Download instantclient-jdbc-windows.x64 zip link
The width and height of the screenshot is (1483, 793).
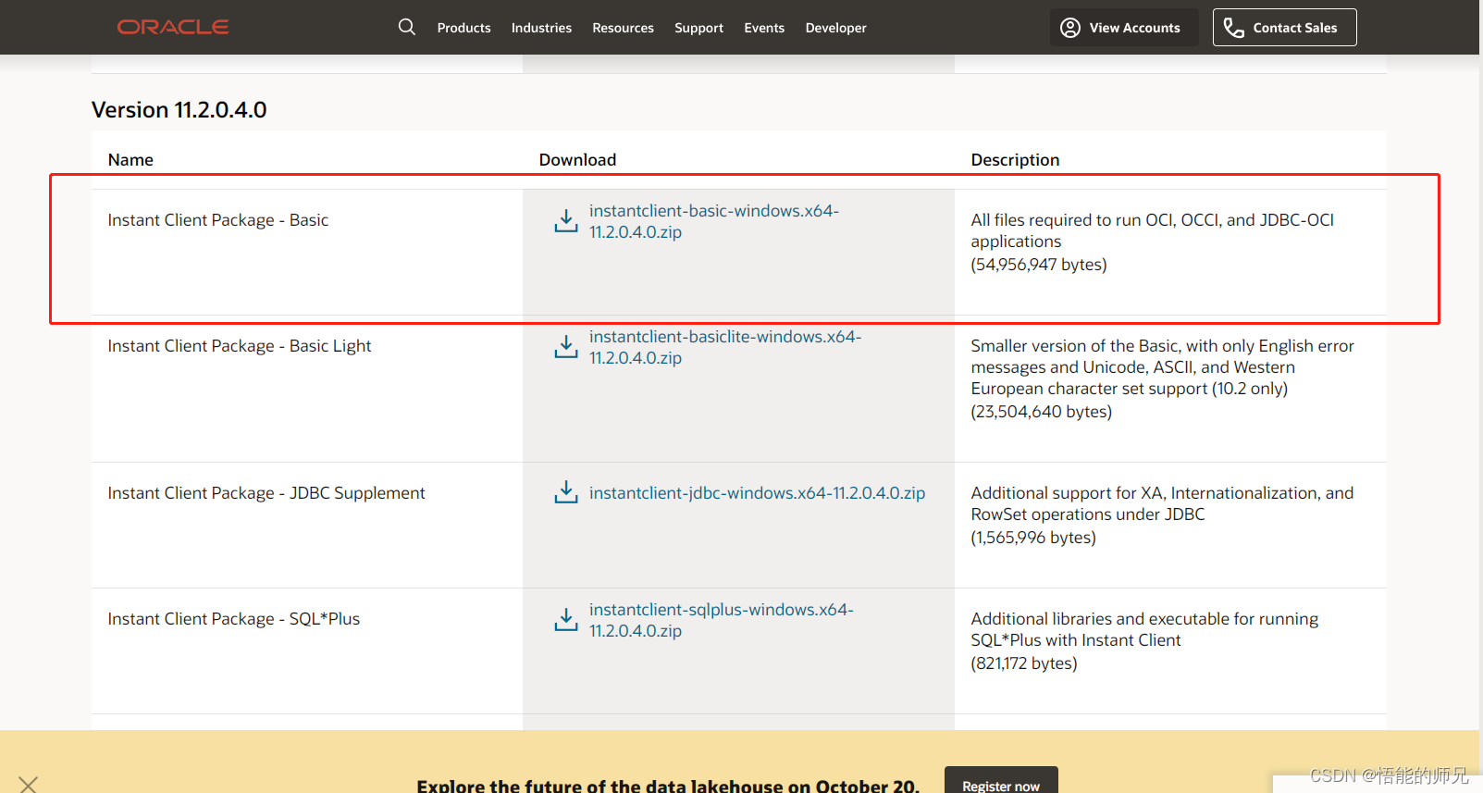point(757,493)
